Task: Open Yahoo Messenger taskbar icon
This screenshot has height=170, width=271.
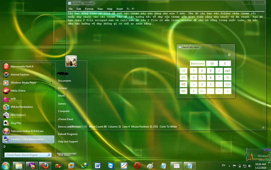Action: tap(32, 166)
